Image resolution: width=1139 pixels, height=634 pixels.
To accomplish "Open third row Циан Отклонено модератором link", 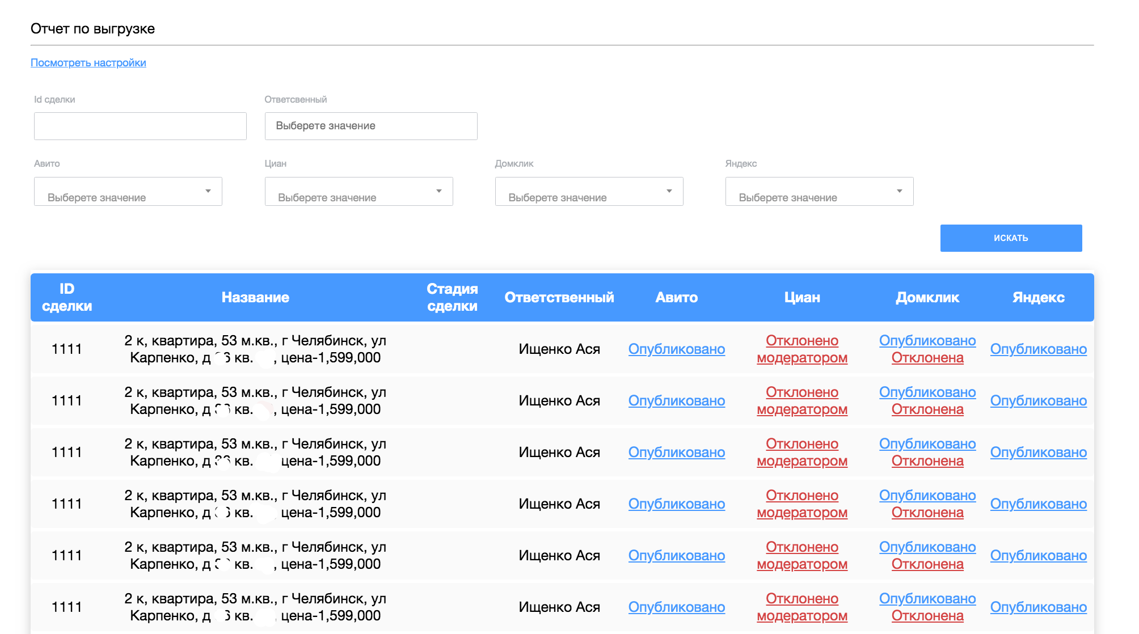I will (x=801, y=453).
